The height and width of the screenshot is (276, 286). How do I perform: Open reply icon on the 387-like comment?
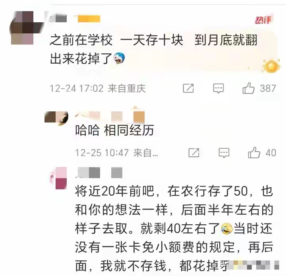218,88
